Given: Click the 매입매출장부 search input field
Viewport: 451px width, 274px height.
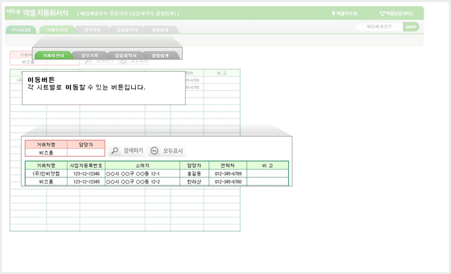Looking at the screenshot, I should 379,27.
